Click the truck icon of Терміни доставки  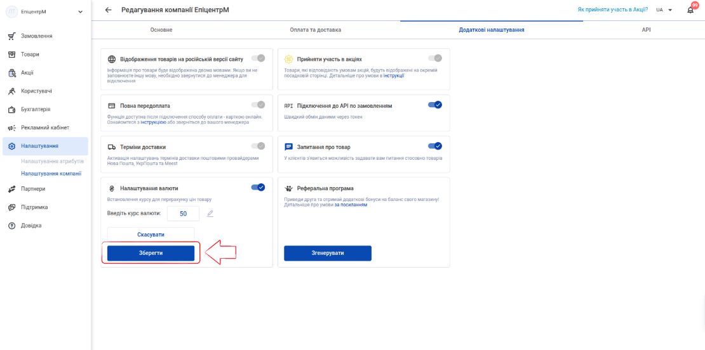[x=112, y=147]
